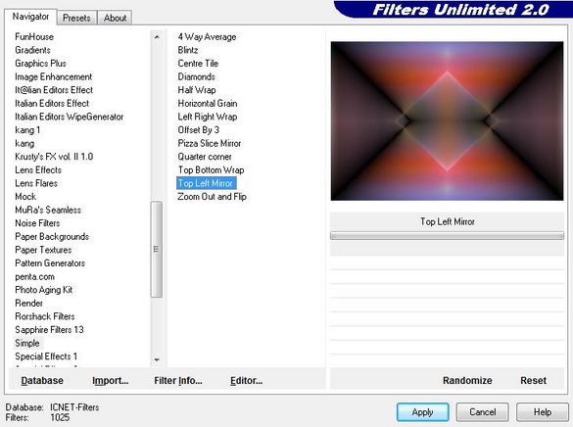Switch to the Navigator tab
The image size is (573, 427).
pos(30,17)
